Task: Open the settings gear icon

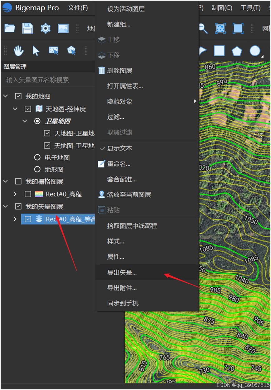Action: (45, 28)
